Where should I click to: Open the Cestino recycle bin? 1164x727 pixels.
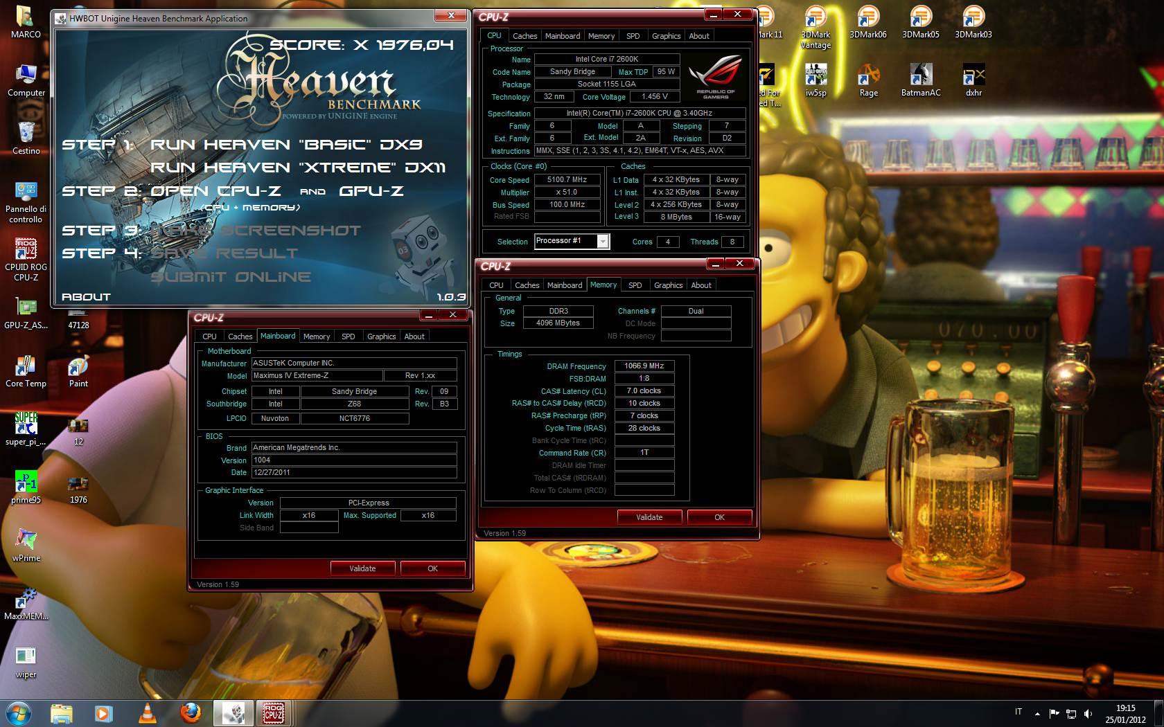click(x=26, y=138)
